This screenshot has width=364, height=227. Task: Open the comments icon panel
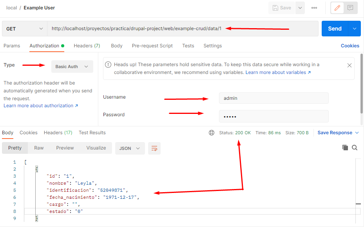tap(350, 8)
